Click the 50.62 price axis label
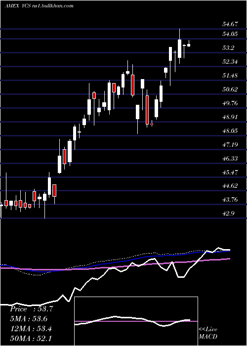This screenshot has width=247, height=346. tap(230, 89)
